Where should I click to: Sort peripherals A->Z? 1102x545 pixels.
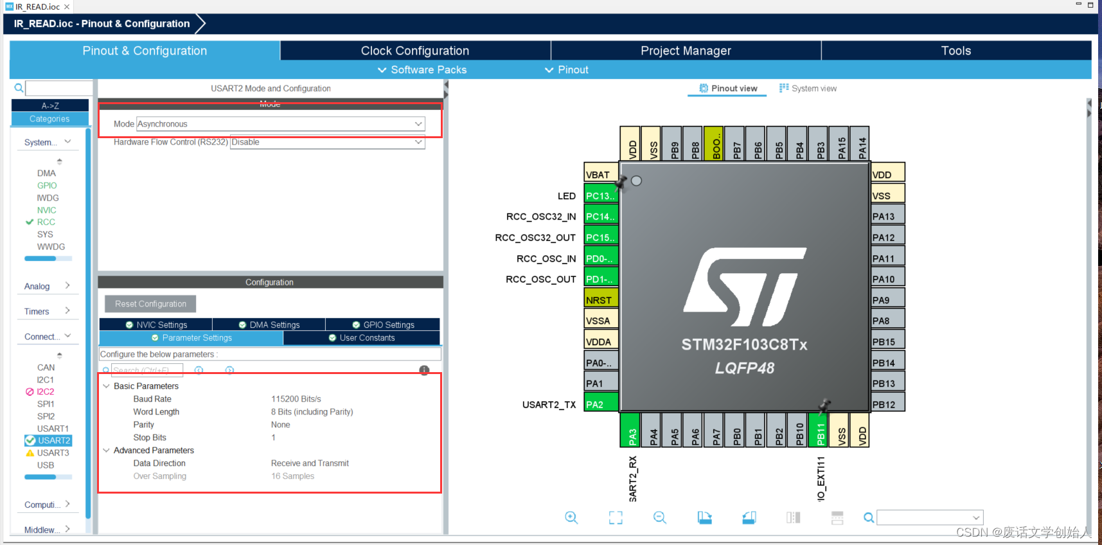coord(50,105)
